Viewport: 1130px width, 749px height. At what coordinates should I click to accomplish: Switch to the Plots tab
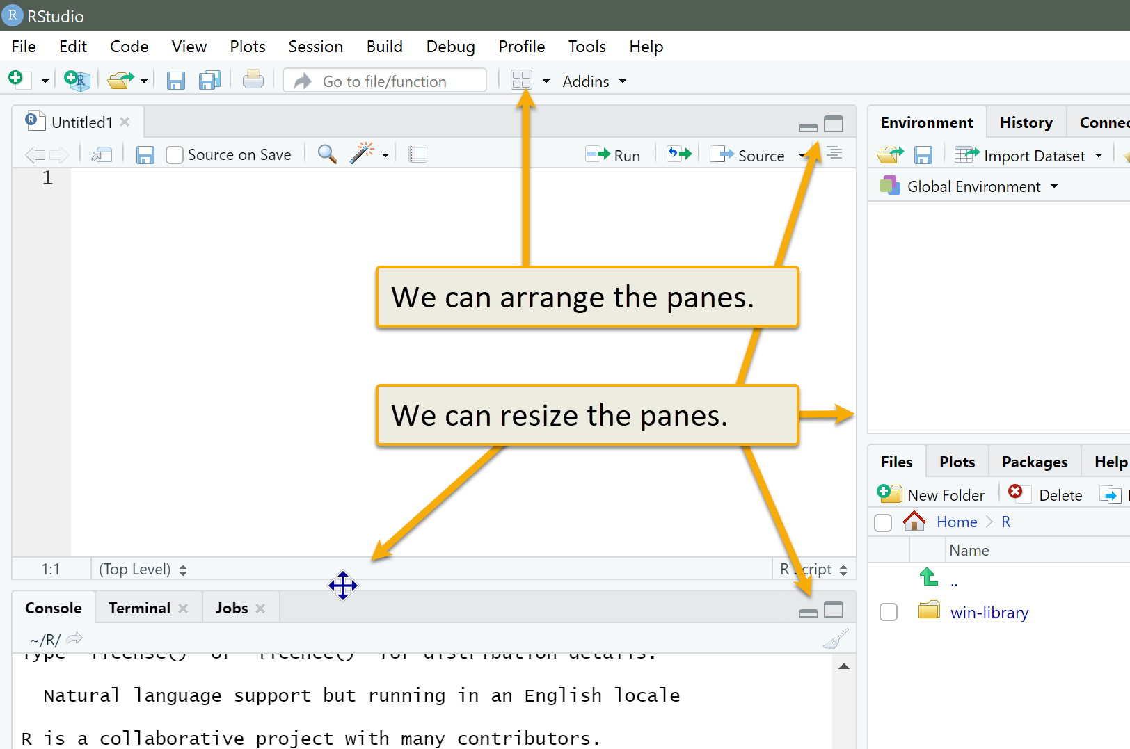pos(957,462)
